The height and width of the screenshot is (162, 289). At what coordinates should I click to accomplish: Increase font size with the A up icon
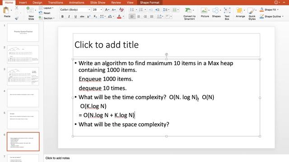pyautogui.click(x=107, y=9)
